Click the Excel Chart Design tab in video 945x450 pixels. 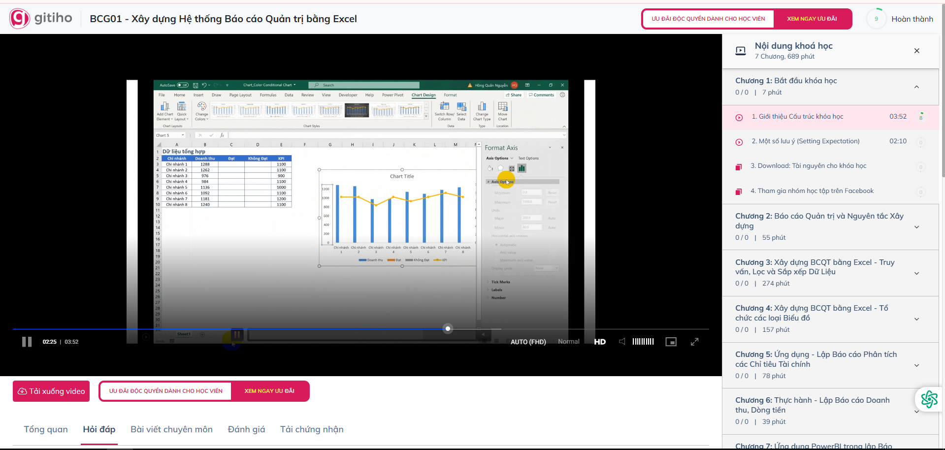point(424,95)
